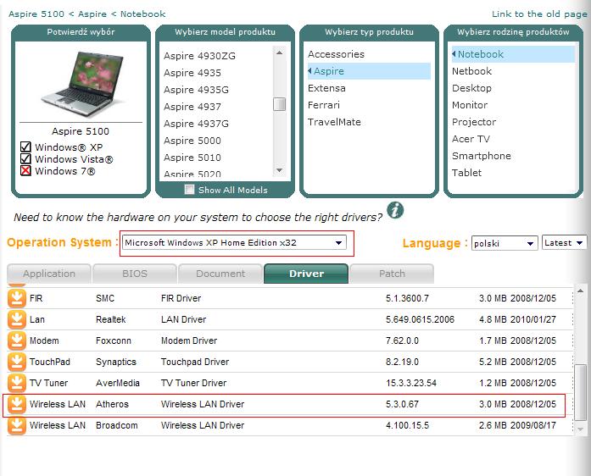Viewport: 591px width, 476px height.
Task: Click the Touchpad Driver description text
Action: pos(195,362)
